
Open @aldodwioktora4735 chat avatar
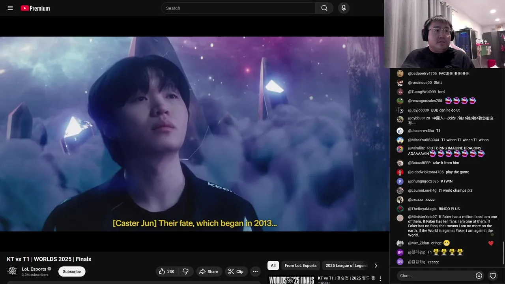[x=400, y=172]
